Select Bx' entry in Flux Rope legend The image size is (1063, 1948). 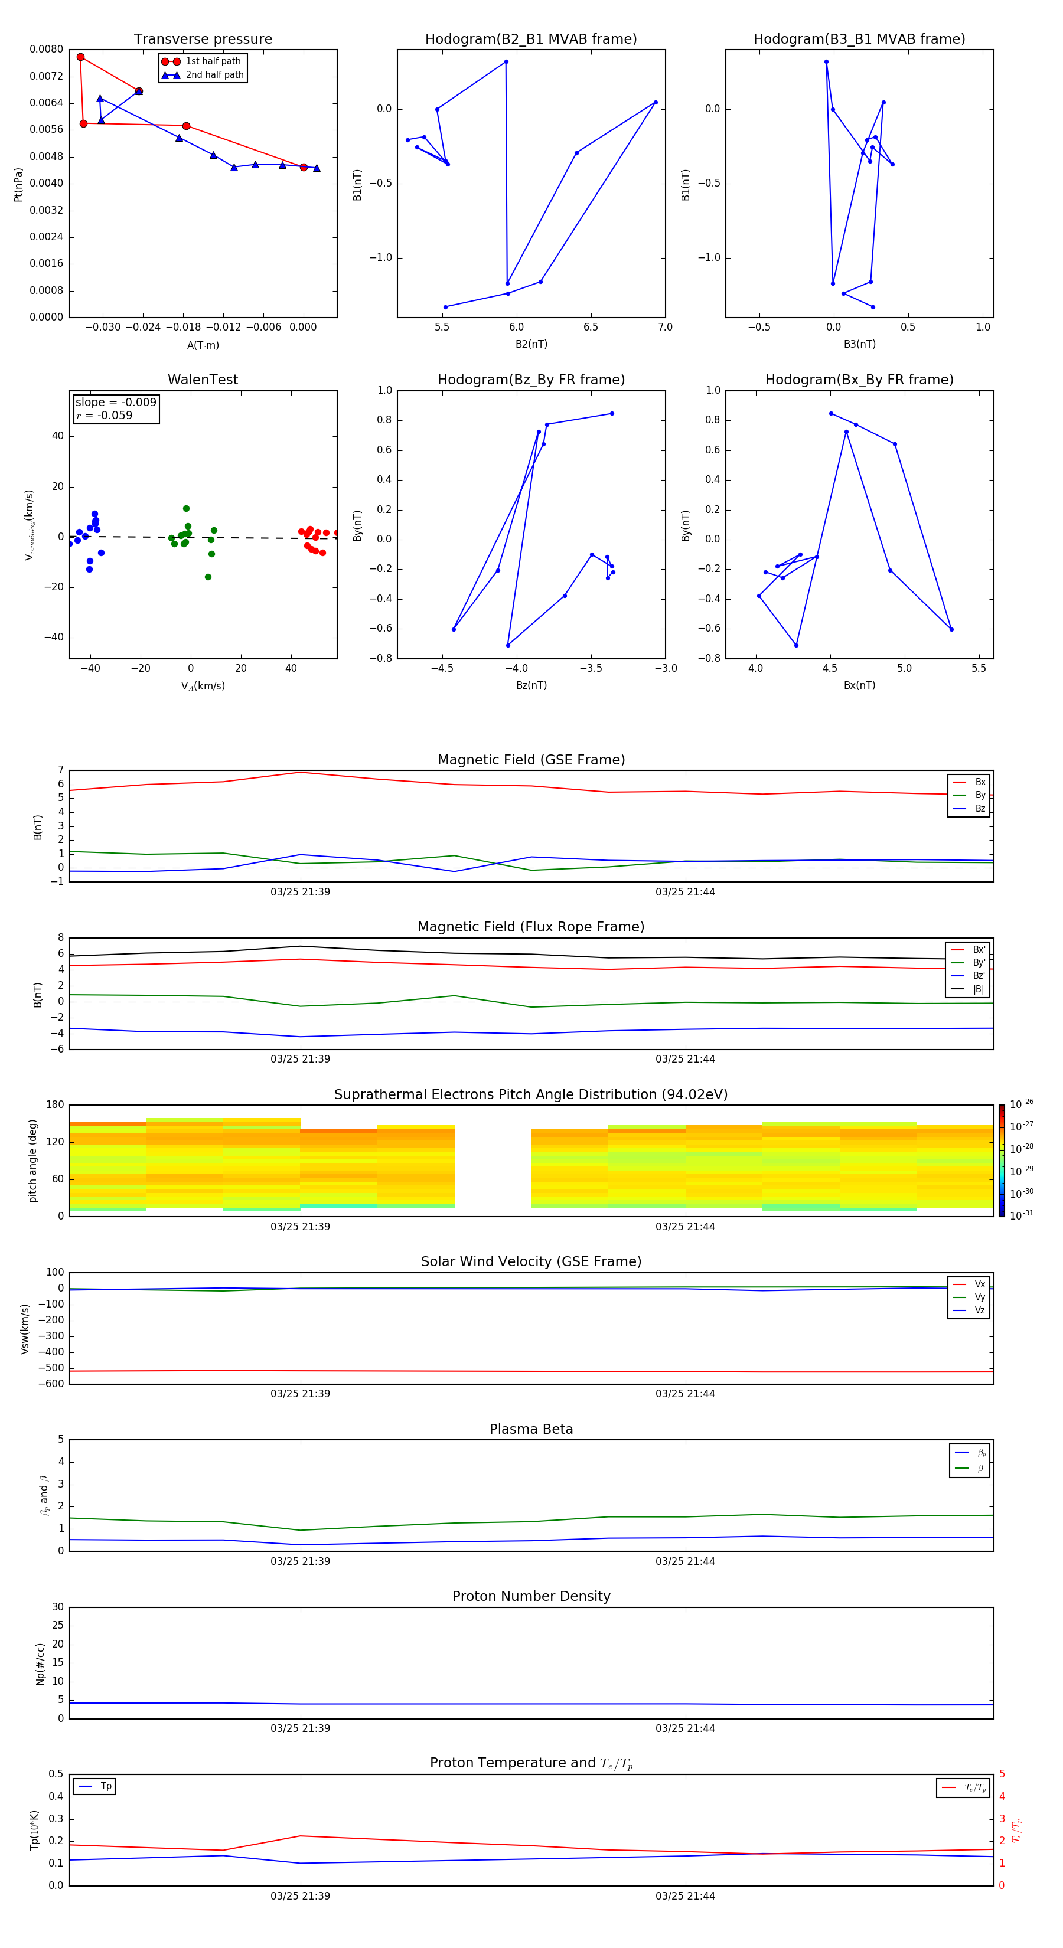[x=968, y=950]
